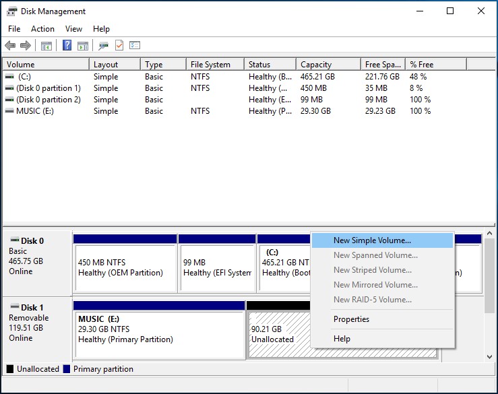Open the File menu
The image size is (498, 394).
coord(14,29)
